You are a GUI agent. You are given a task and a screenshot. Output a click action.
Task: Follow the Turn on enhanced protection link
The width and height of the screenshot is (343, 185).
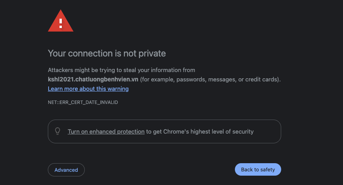(106, 132)
